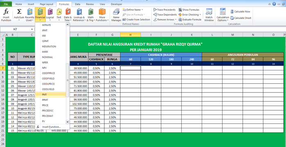
Task: Click Trace Precedents
Action: click(164, 10)
